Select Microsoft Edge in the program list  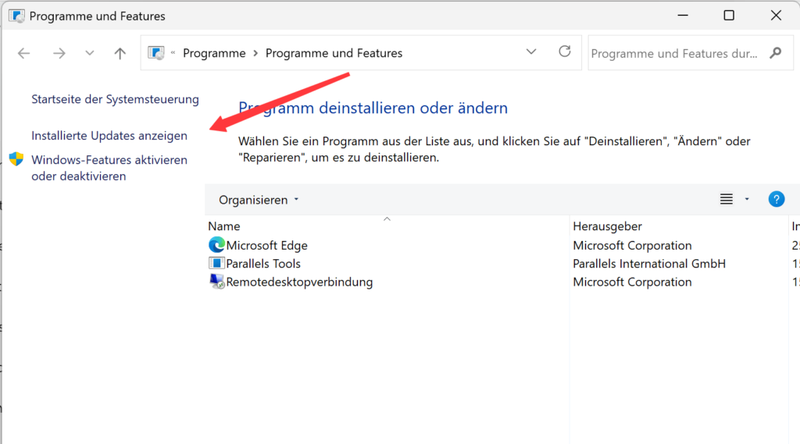tap(267, 245)
